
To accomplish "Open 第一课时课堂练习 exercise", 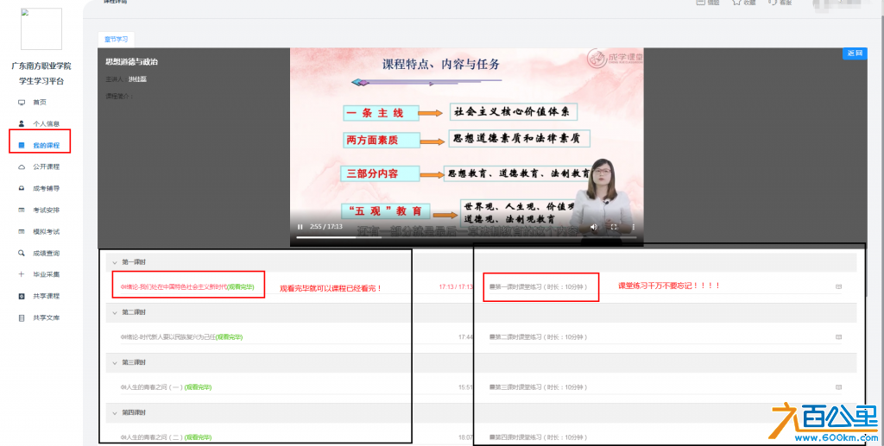I will [539, 286].
